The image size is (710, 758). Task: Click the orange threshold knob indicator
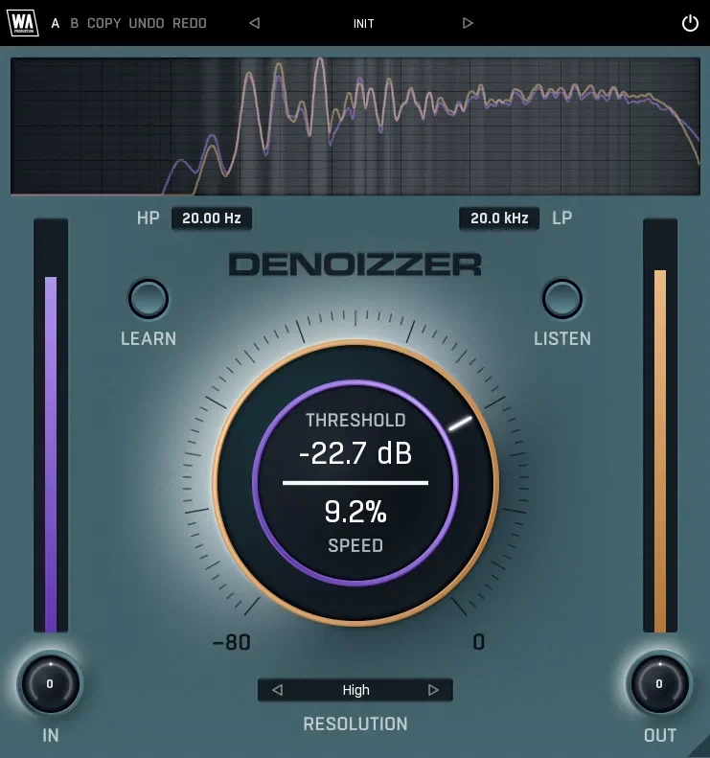tap(461, 424)
